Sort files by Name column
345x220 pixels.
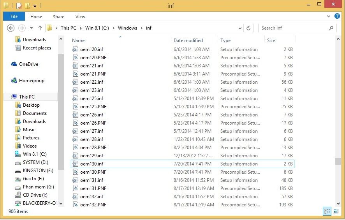(x=78, y=40)
